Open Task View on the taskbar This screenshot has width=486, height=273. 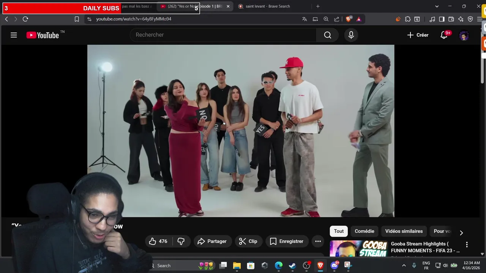tap(223, 265)
